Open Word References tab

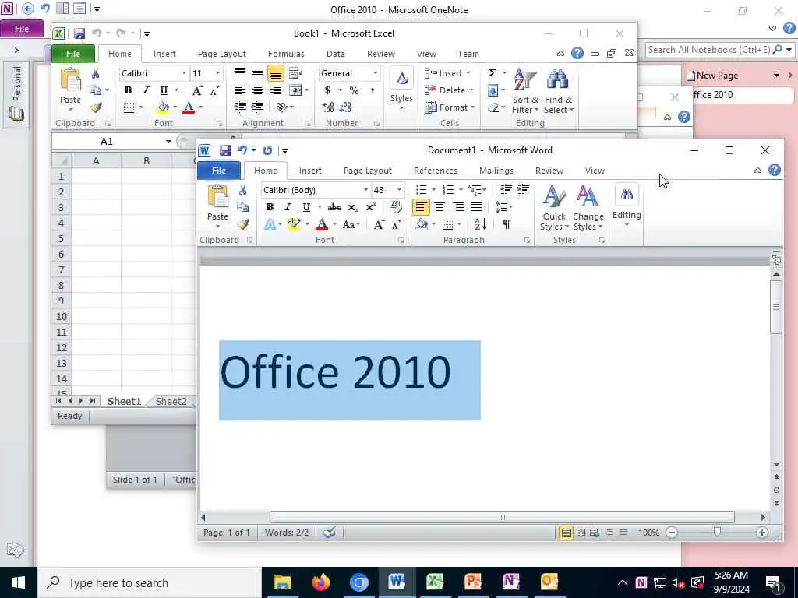tap(435, 171)
